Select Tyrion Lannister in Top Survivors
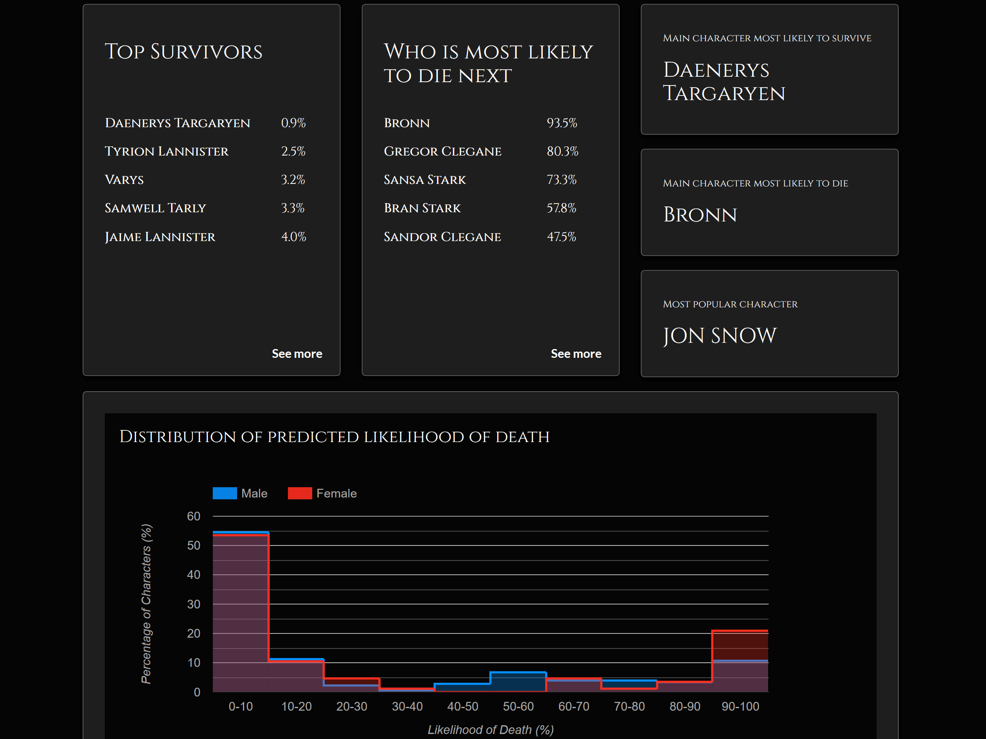 click(166, 151)
